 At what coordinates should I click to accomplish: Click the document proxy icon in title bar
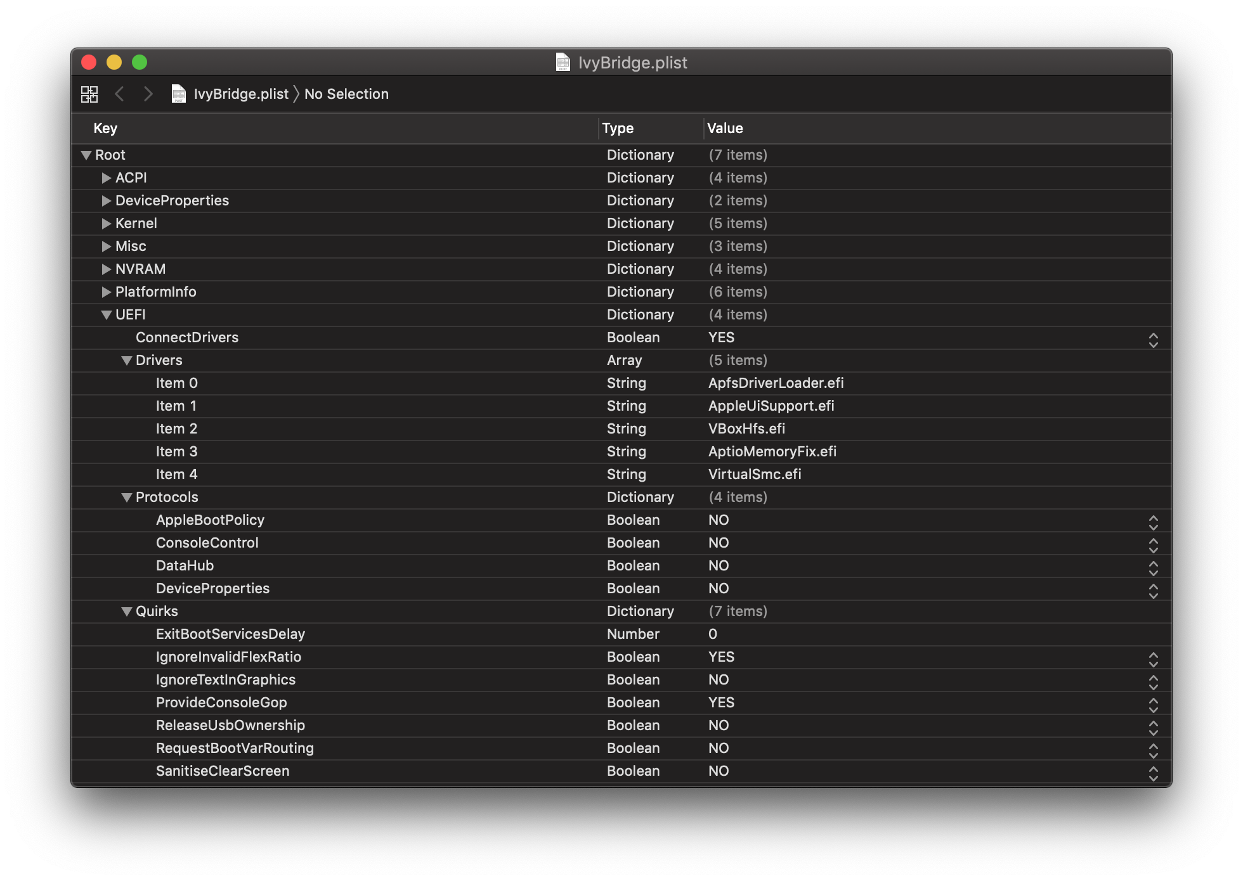coord(563,62)
